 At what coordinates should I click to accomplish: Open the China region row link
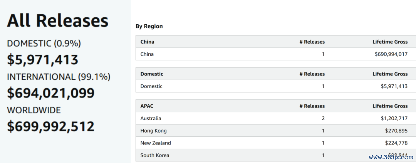(x=147, y=54)
